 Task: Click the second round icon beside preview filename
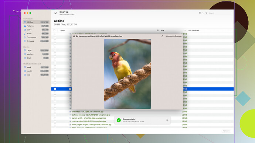click(77, 36)
